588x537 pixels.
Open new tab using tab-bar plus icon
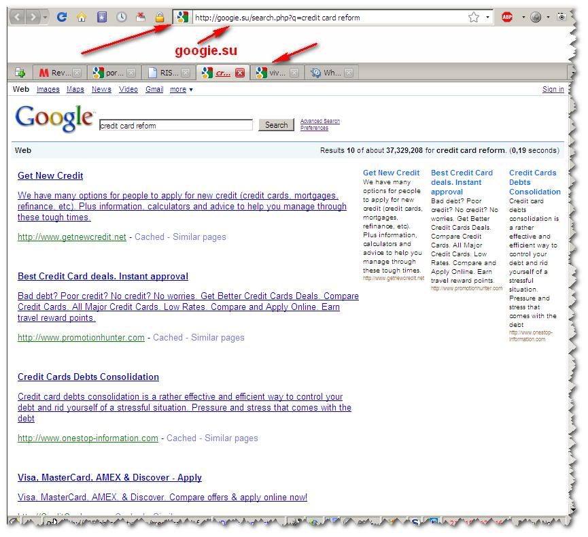[20, 73]
